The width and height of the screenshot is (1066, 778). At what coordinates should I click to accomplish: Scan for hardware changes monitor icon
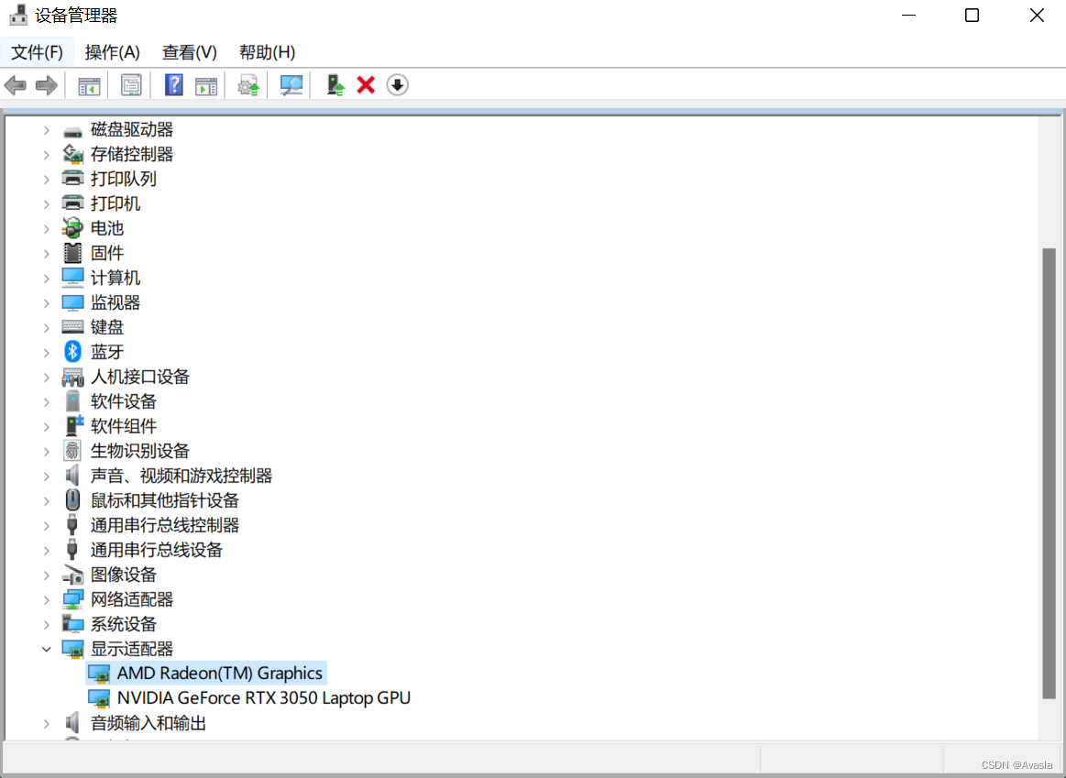pos(291,85)
